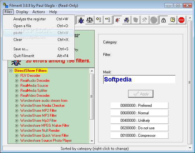Click the 20 errors among filters text
Screen dimensions: 195x153
(x=58, y=61)
